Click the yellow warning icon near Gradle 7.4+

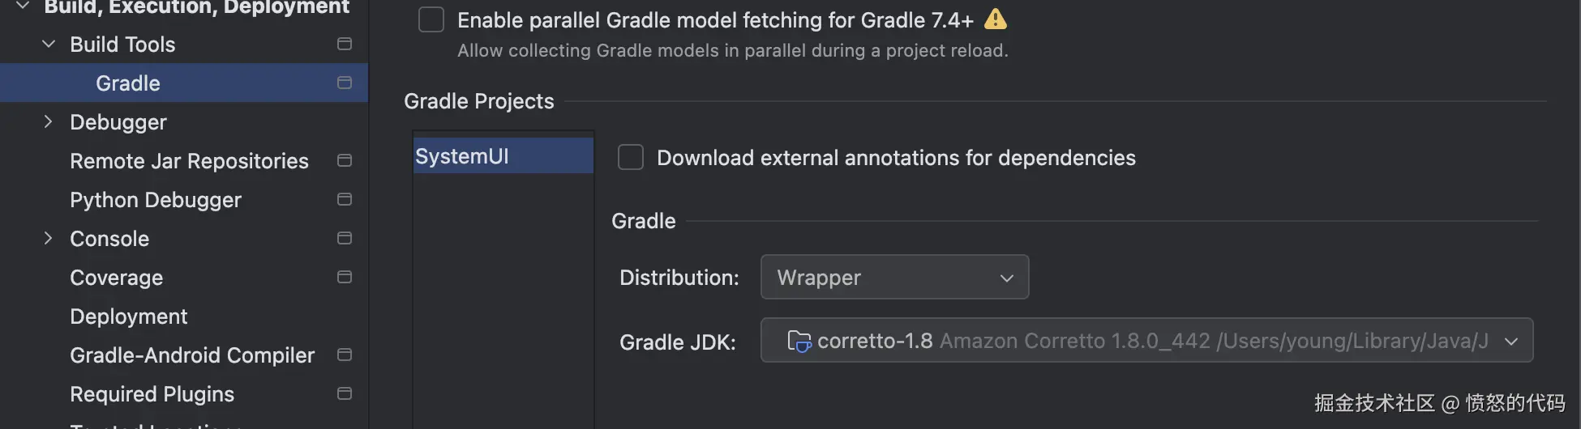995,19
